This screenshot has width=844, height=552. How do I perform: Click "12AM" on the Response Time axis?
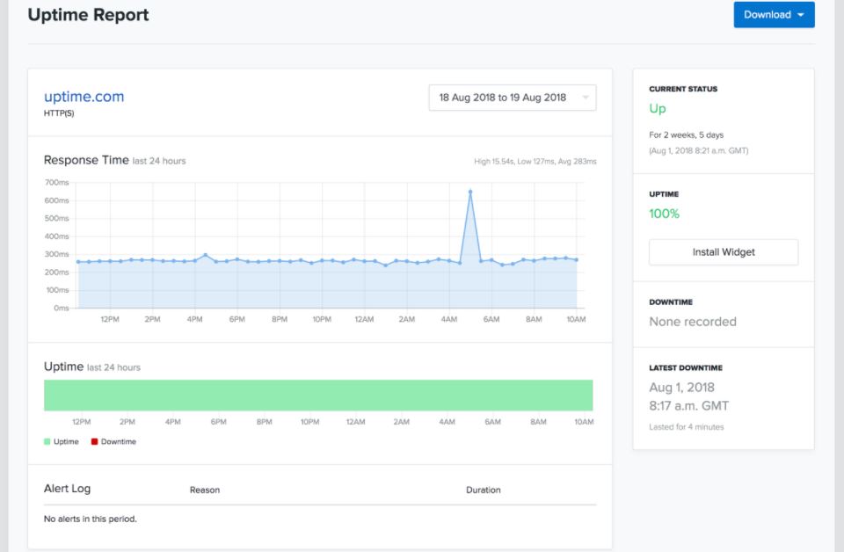pos(364,319)
